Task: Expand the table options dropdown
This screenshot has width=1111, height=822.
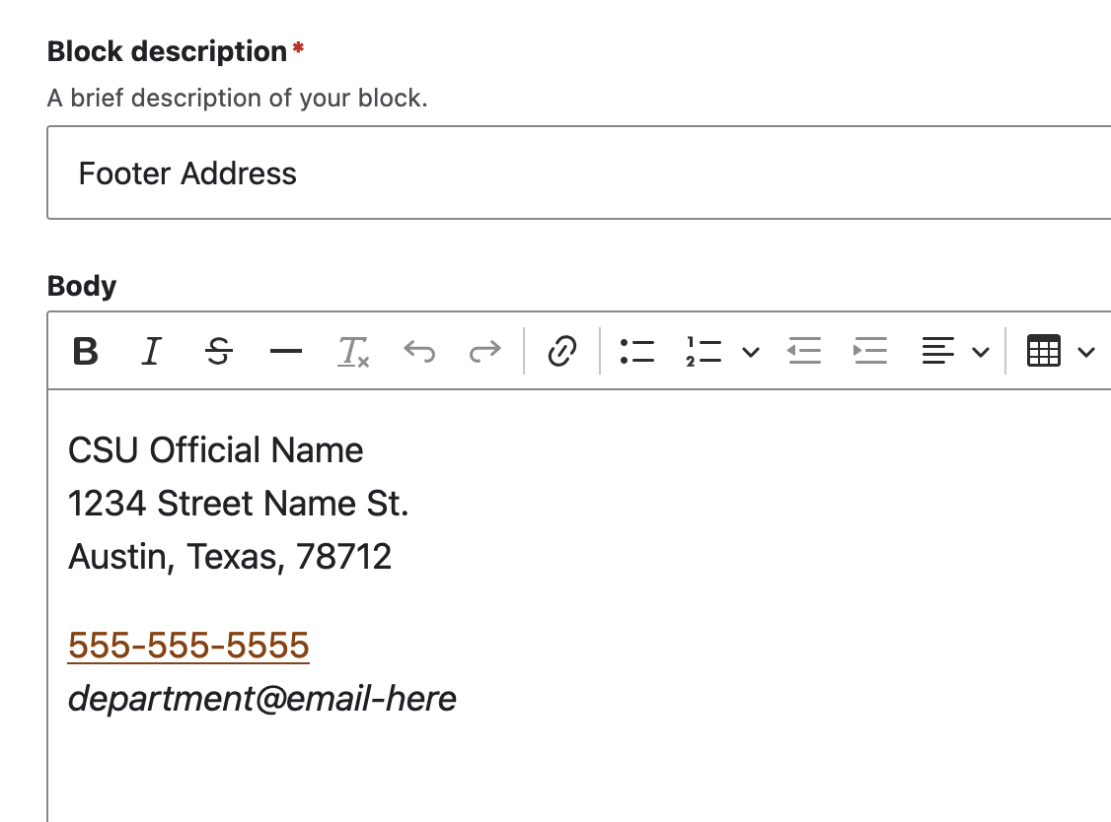Action: 1085,351
